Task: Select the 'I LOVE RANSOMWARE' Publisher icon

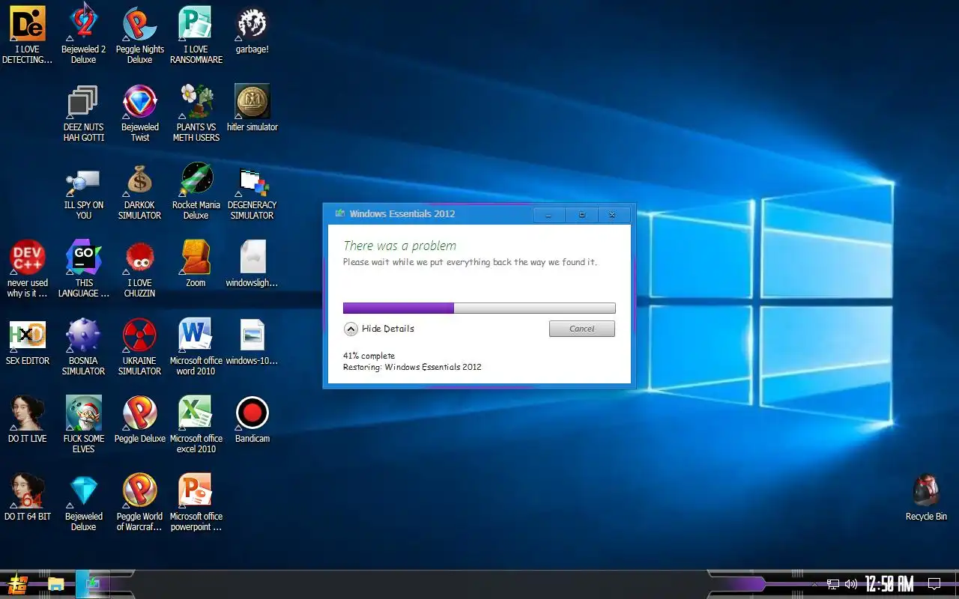Action: (196, 34)
